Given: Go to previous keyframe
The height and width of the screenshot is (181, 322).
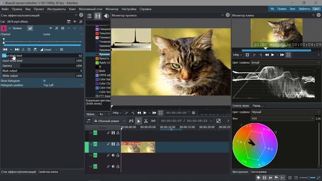Looking at the screenshot, I should tap(5, 49).
